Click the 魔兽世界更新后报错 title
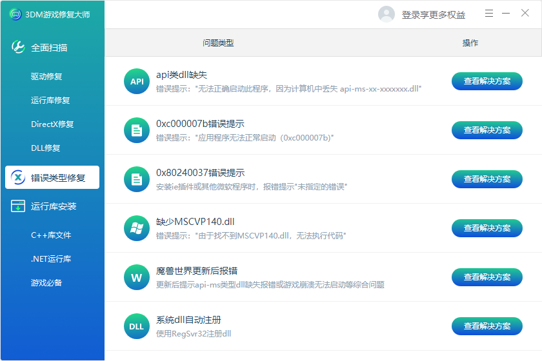The width and height of the screenshot is (542, 361). click(197, 271)
